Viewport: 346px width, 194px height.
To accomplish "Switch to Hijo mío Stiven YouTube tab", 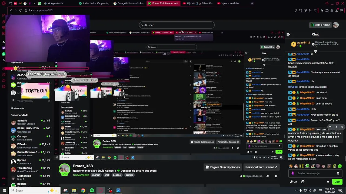I will click(x=198, y=3).
